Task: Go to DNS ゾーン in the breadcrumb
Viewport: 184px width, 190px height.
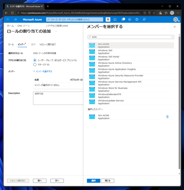Action: [24, 26]
